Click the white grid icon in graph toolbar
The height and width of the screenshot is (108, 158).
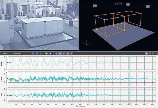(x=47, y=54)
